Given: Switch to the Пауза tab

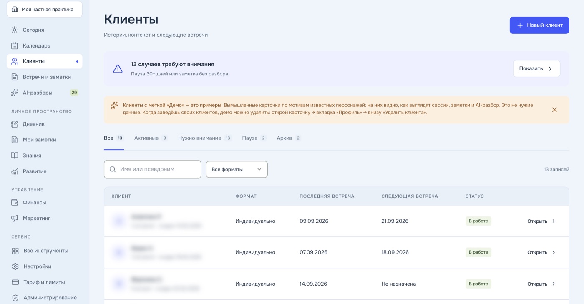Looking at the screenshot, I should point(254,138).
